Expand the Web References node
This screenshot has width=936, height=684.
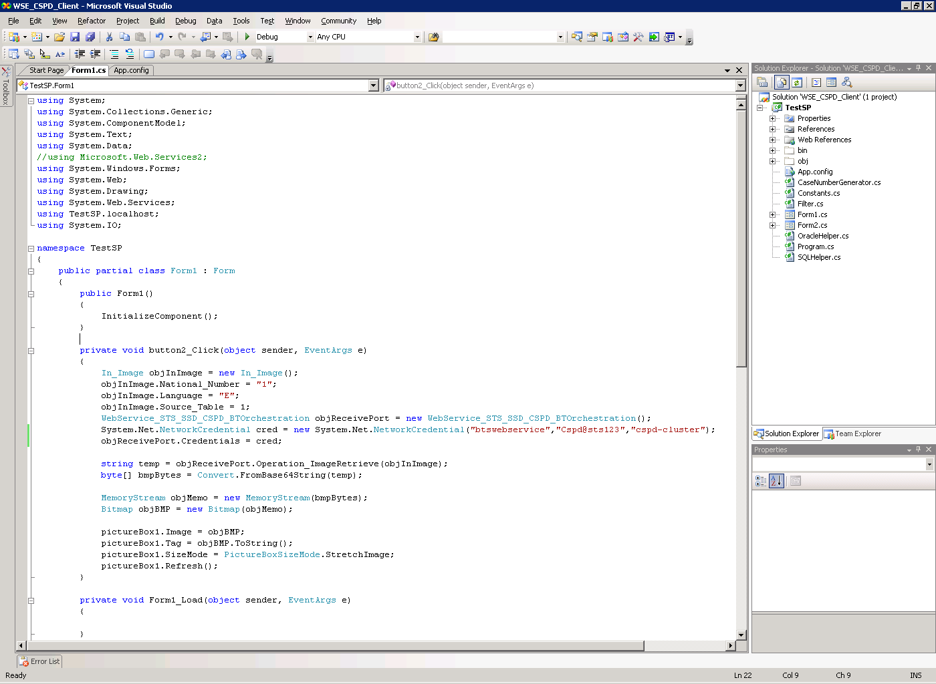(x=772, y=140)
